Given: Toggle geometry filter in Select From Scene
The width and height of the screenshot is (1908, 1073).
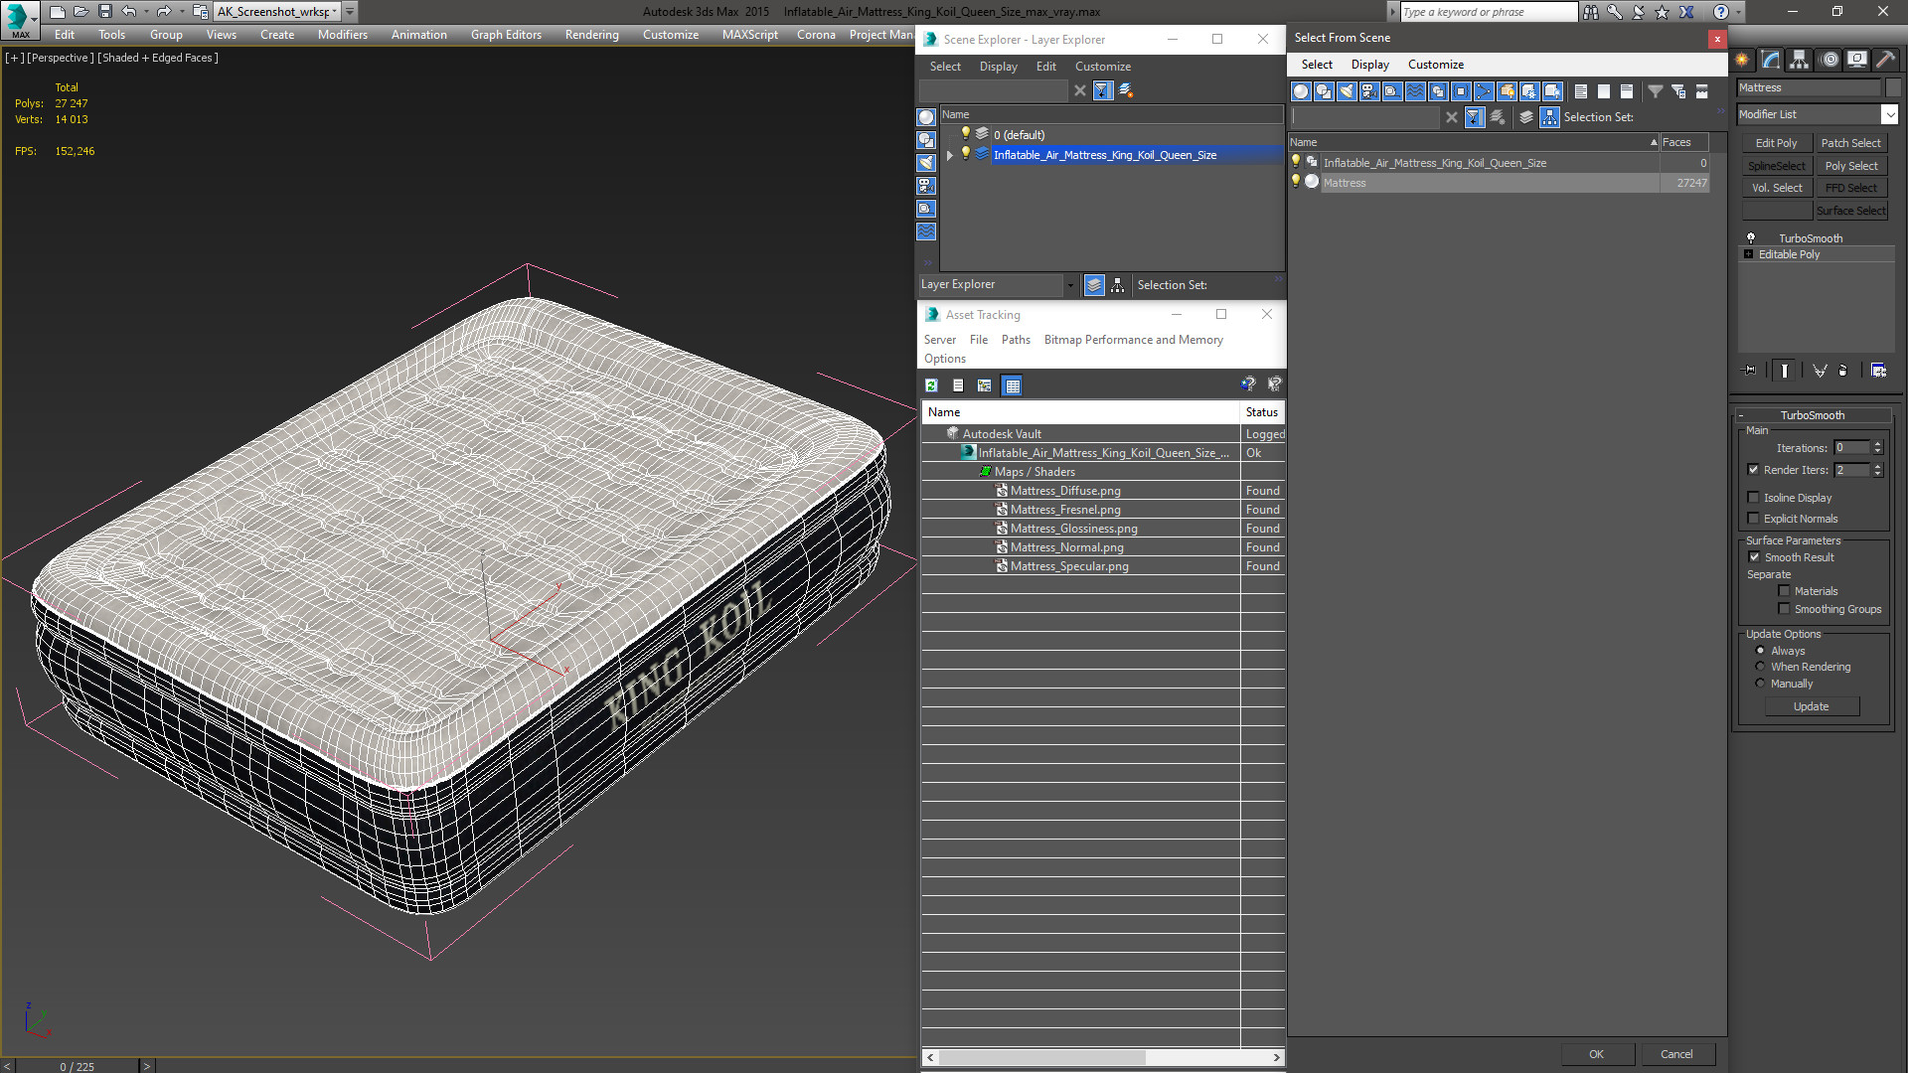Looking at the screenshot, I should 1301,91.
